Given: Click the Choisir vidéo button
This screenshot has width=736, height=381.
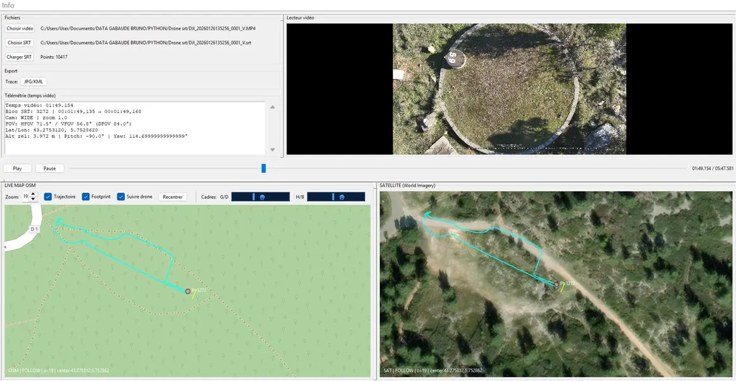Looking at the screenshot, I should click(x=20, y=28).
